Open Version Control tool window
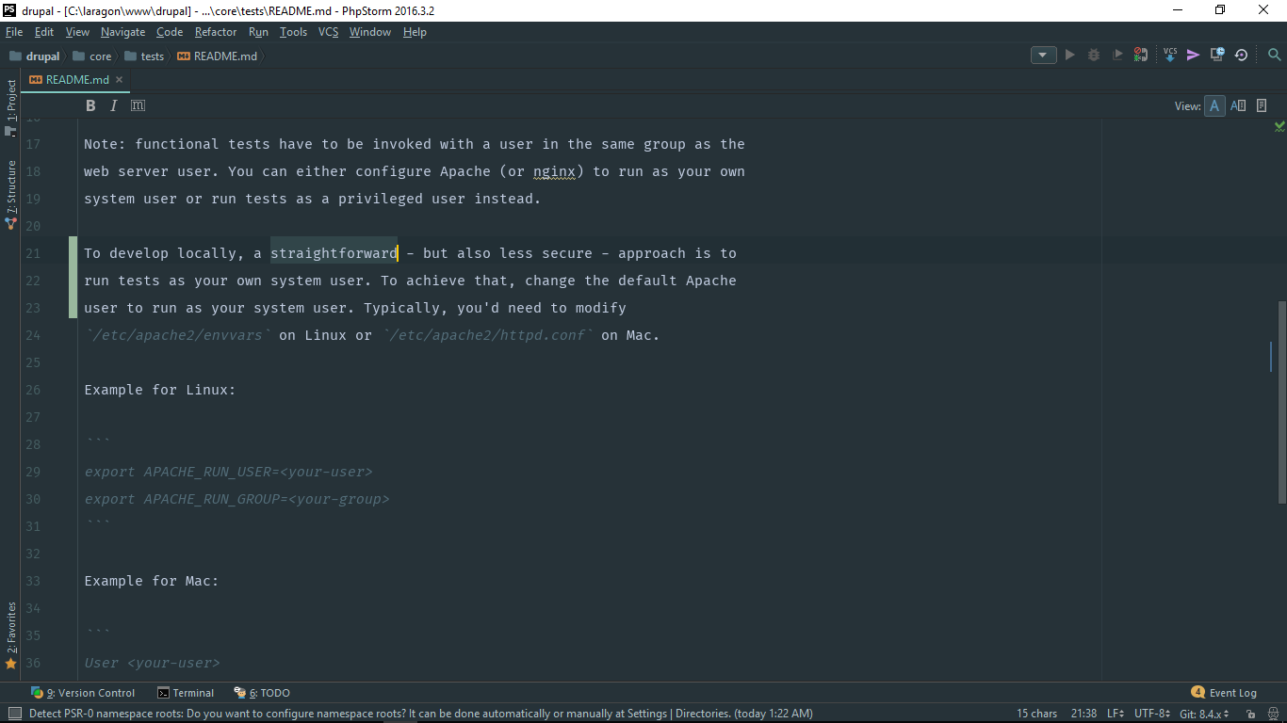The height and width of the screenshot is (723, 1287). (x=84, y=693)
